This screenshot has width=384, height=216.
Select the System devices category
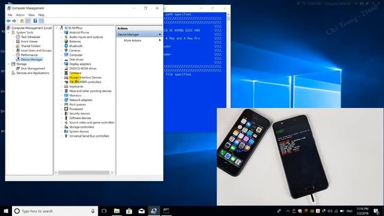[79, 131]
